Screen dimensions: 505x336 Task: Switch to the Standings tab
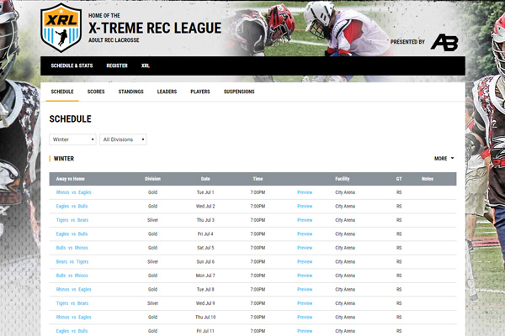click(130, 92)
